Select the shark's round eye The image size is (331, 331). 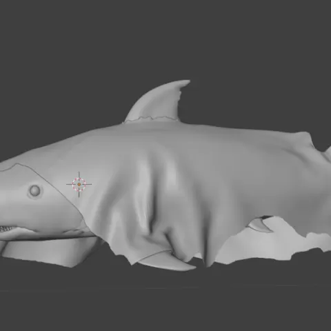click(35, 191)
